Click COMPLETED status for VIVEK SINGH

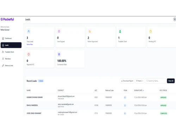(x=164, y=113)
